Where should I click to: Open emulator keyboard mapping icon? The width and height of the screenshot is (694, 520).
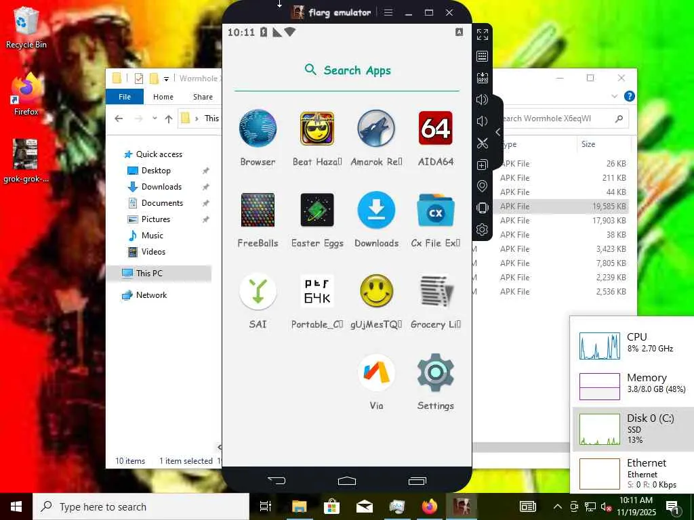pyautogui.click(x=483, y=56)
